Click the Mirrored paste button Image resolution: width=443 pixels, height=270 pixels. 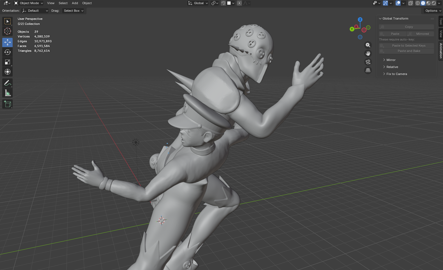point(420,34)
